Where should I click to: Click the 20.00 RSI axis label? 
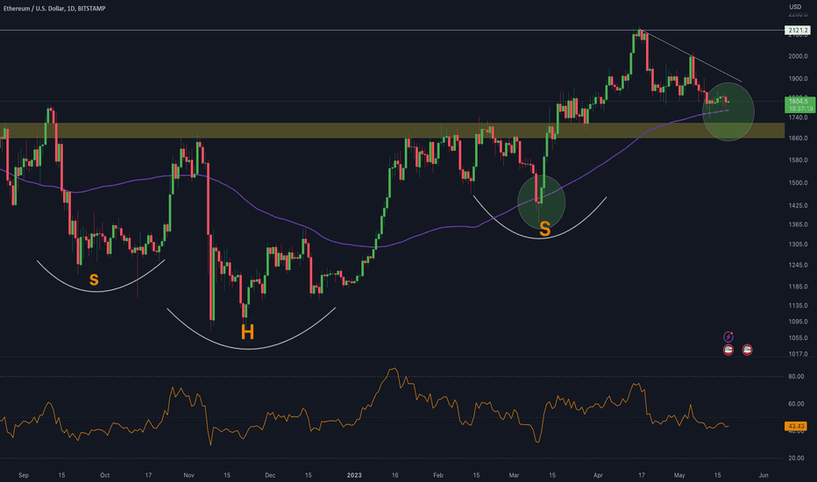coord(796,458)
